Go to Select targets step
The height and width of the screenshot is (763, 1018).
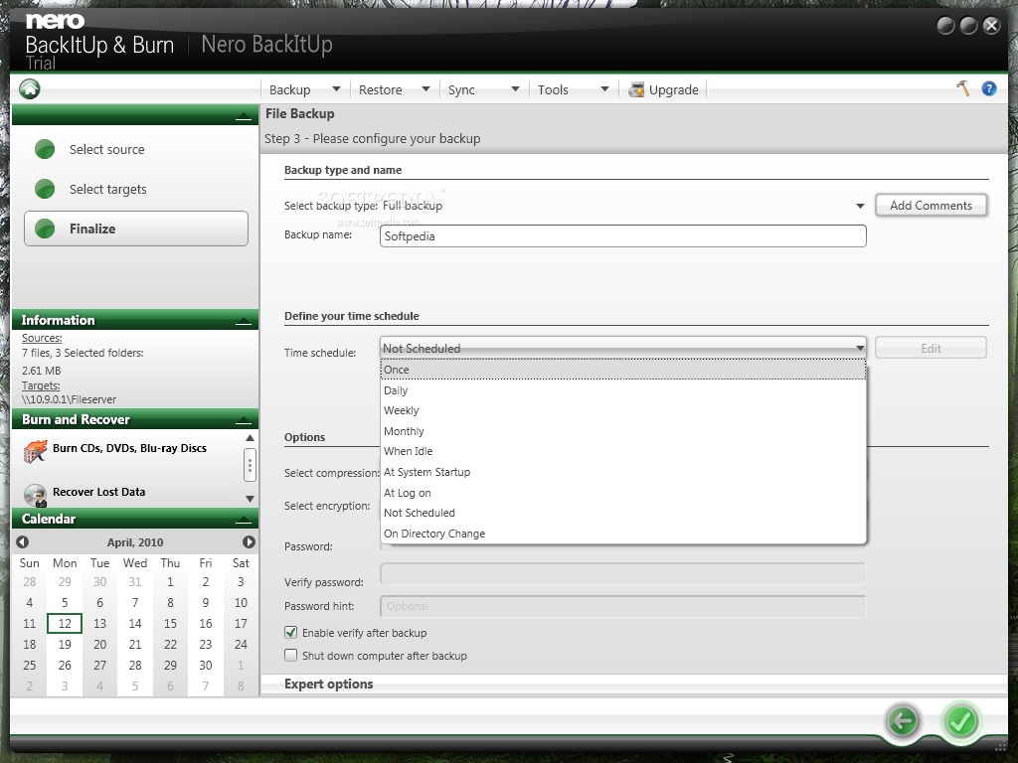point(107,189)
